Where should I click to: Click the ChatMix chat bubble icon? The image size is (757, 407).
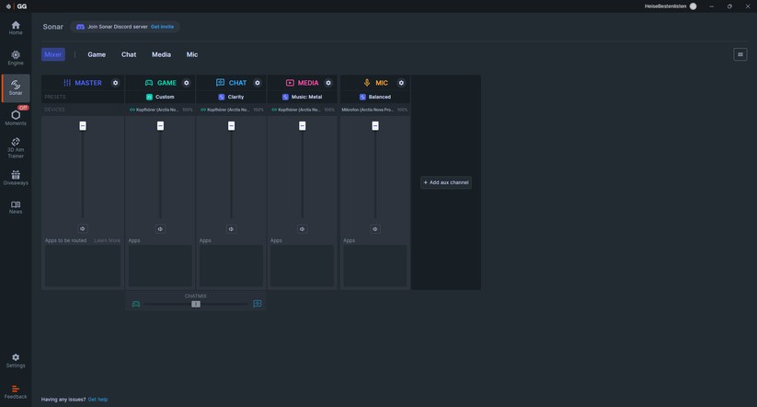click(258, 304)
